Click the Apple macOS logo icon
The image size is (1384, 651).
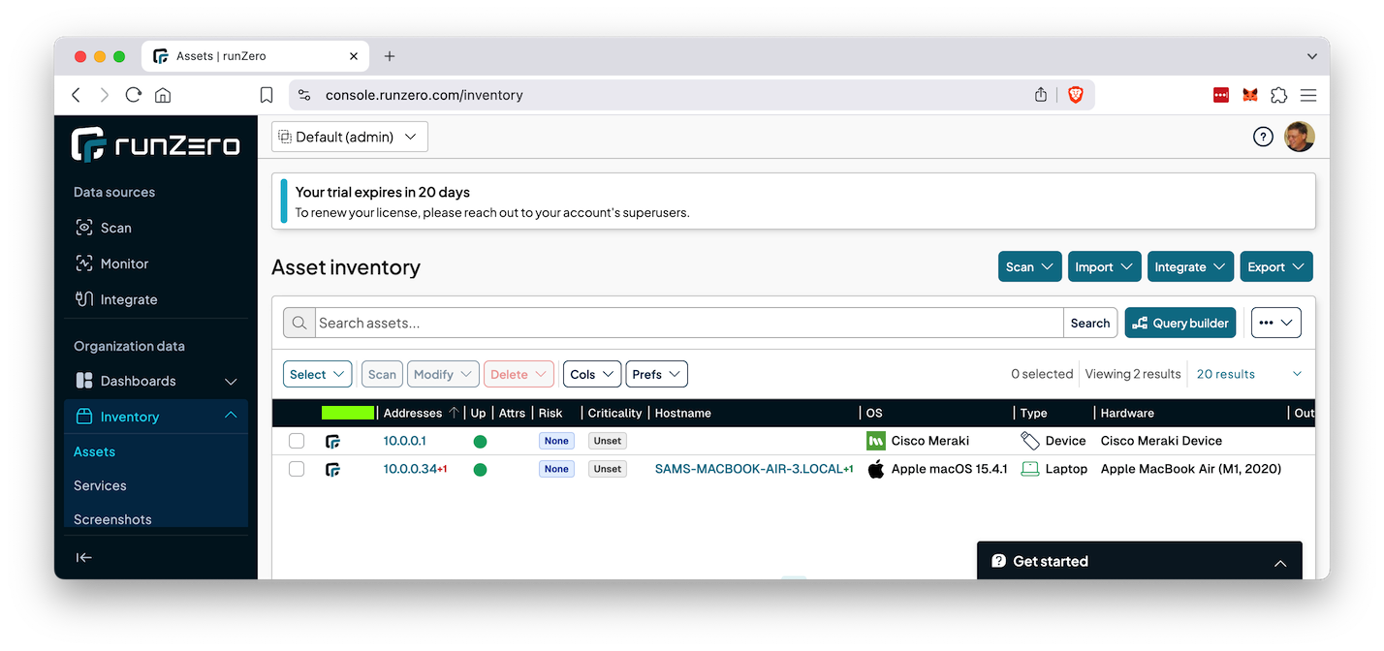876,469
